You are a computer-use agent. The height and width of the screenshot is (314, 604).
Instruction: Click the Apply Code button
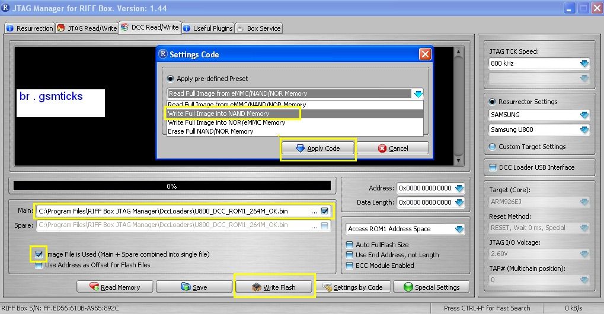click(x=318, y=148)
